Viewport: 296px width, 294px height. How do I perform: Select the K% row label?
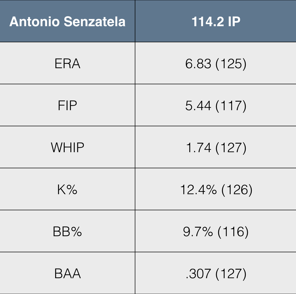pyautogui.click(x=67, y=190)
